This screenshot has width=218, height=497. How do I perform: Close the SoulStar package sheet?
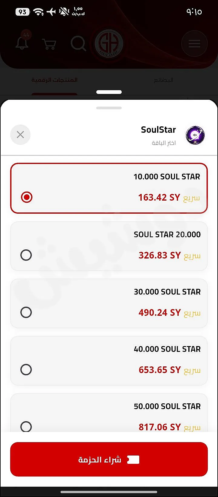point(20,135)
